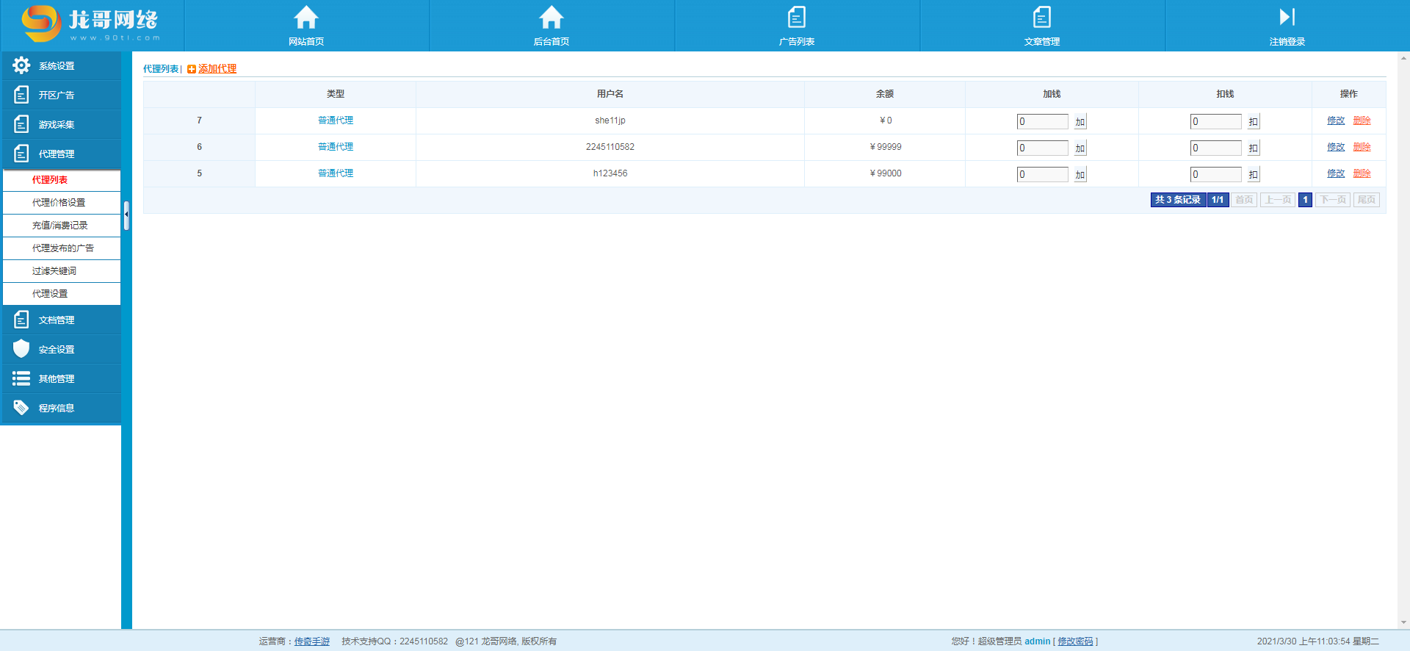Select 代理设置 submenu item
Image resolution: width=1410 pixels, height=651 pixels.
(x=62, y=294)
